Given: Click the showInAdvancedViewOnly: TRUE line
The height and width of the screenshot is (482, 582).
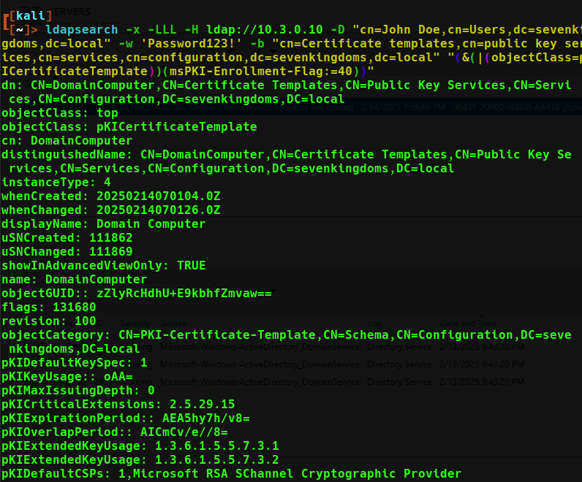Looking at the screenshot, I should [103, 265].
